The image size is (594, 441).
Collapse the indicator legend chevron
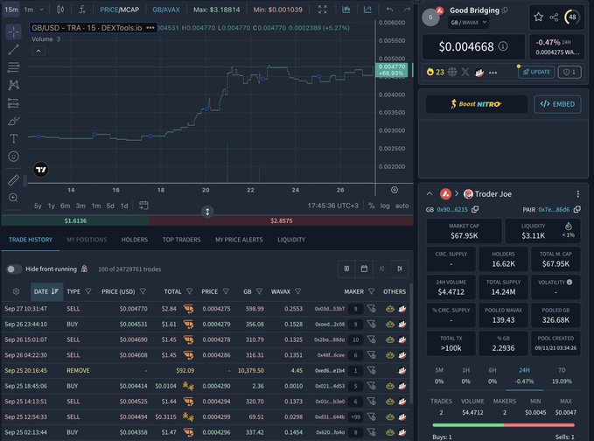(38, 51)
